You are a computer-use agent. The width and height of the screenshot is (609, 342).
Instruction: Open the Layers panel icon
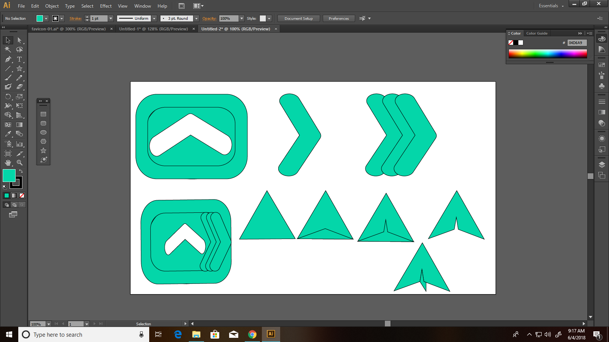pyautogui.click(x=602, y=165)
